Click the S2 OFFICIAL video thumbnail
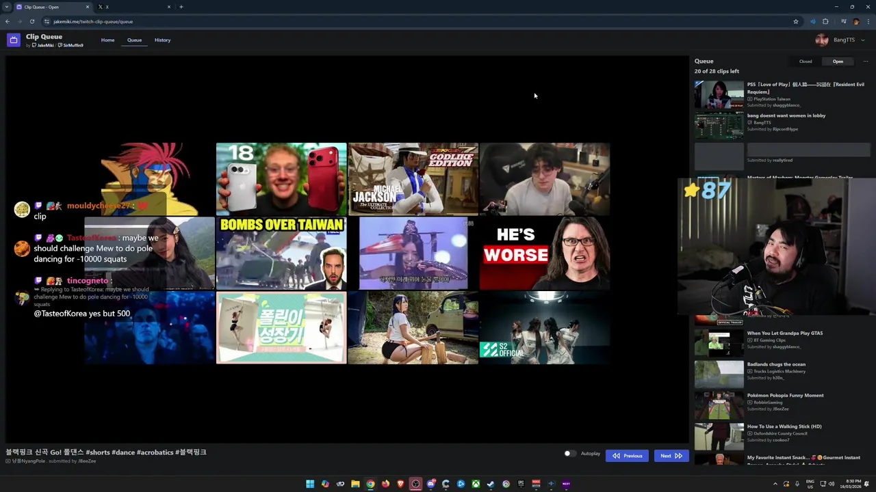This screenshot has height=492, width=876. pos(544,327)
